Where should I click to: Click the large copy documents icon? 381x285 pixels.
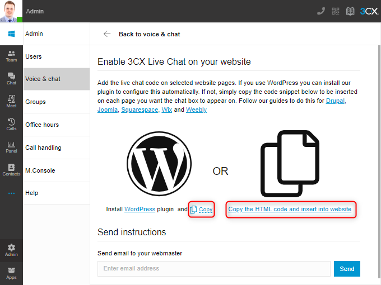[x=290, y=164]
